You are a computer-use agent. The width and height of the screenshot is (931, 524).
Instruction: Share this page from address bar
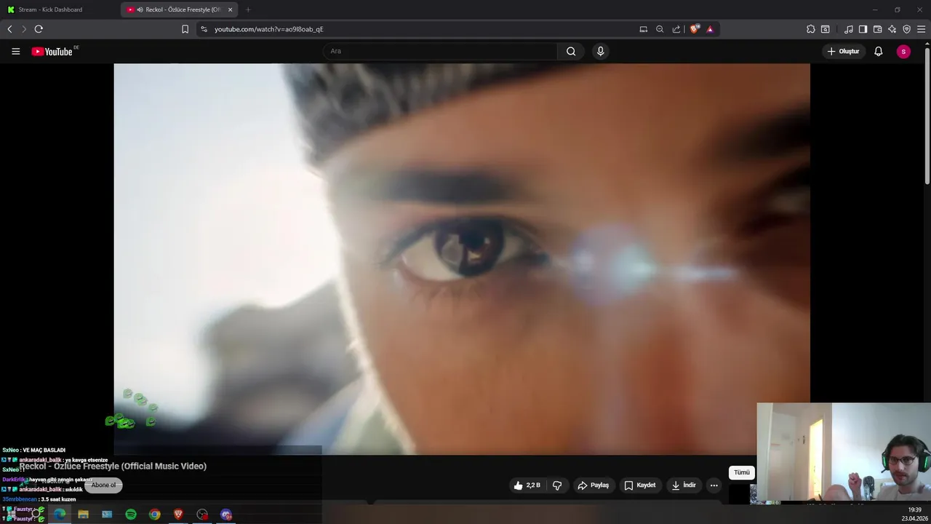click(x=676, y=29)
